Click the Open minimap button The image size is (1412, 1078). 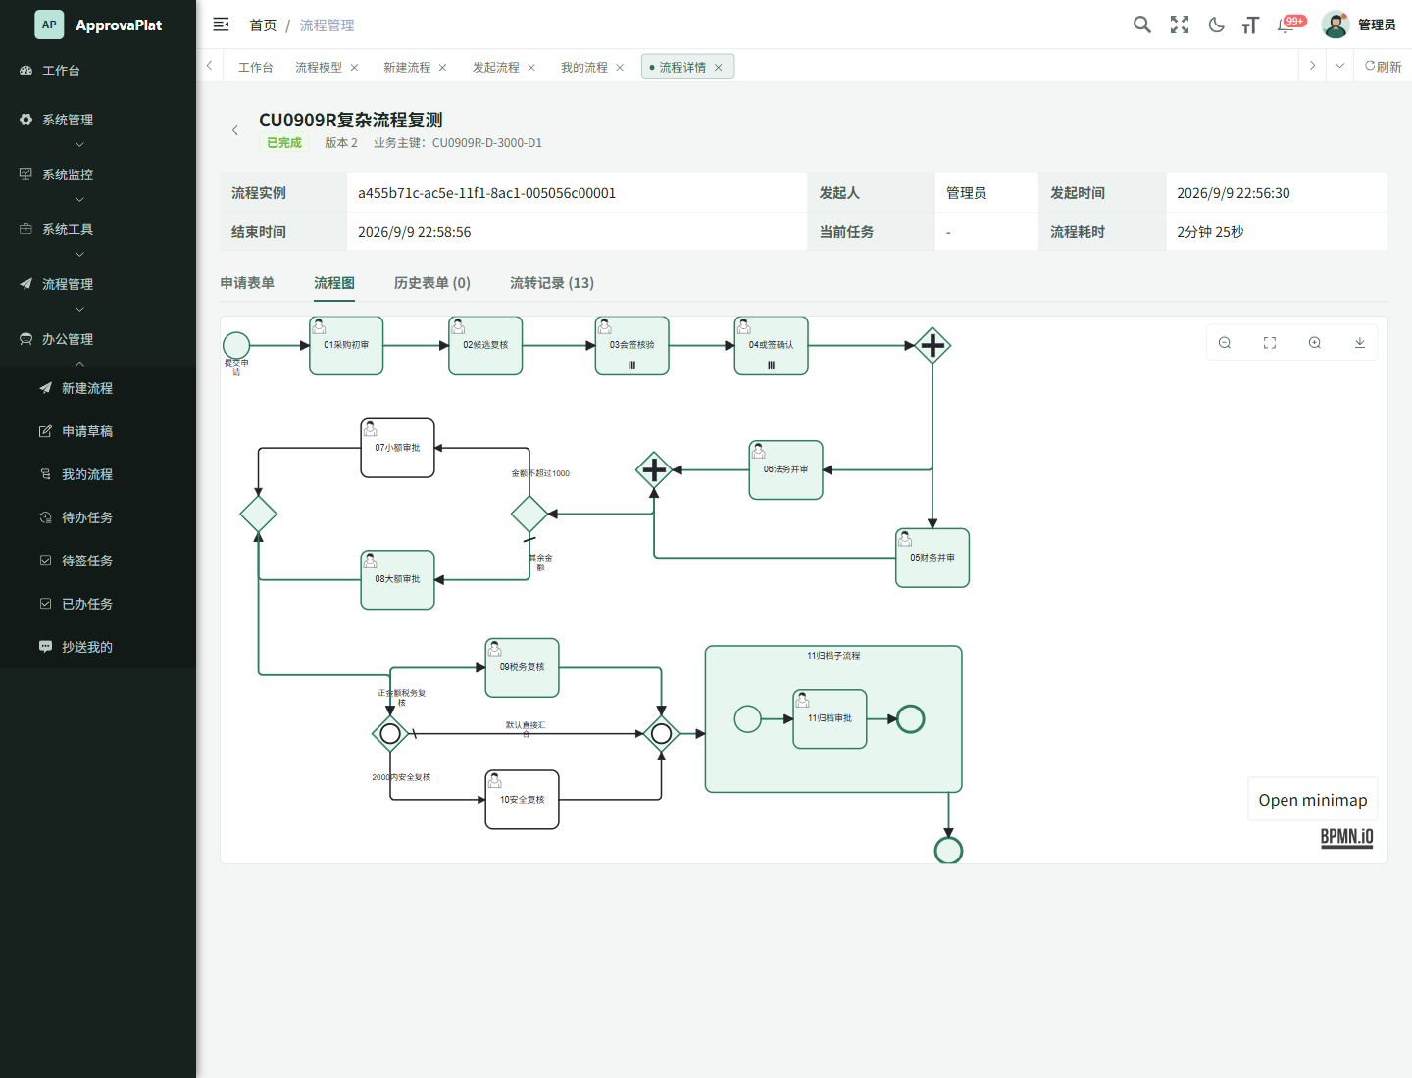coord(1313,800)
